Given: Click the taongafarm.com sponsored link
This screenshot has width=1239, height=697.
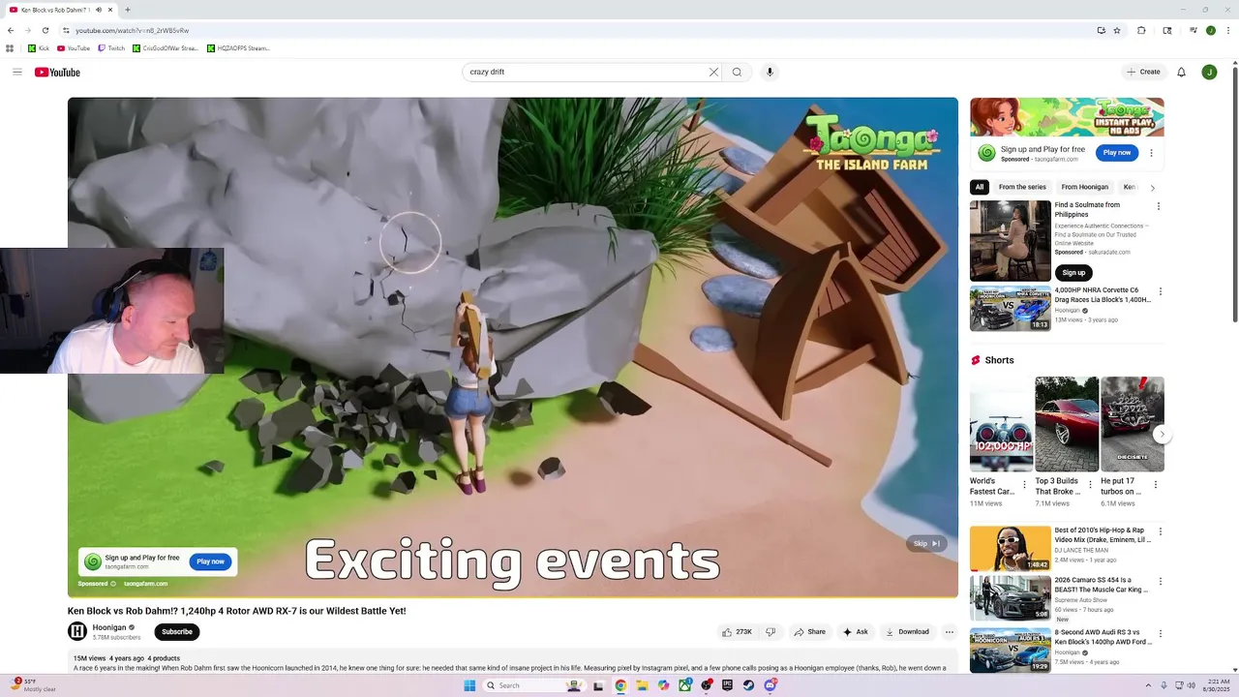Looking at the screenshot, I should click(145, 584).
